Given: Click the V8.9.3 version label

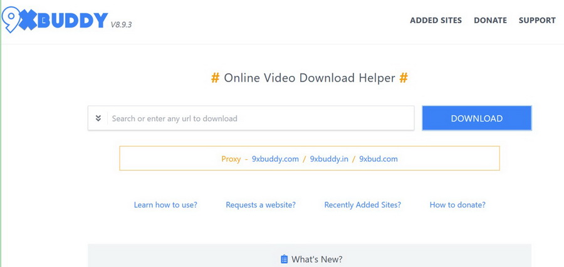Looking at the screenshot, I should [121, 24].
